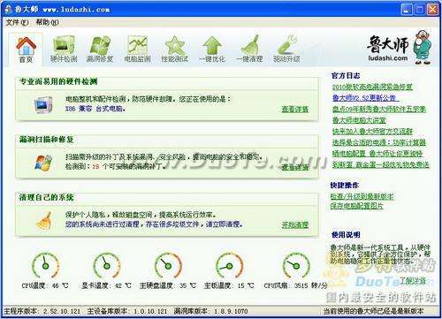The image size is (442, 319).
Task: Open the 帮助(H) menu
Action: click(47, 22)
